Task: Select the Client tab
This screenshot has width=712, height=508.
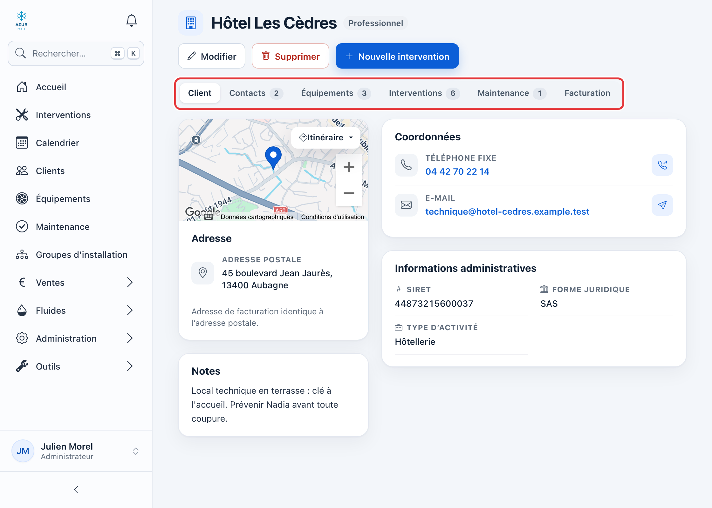Action: tap(200, 93)
